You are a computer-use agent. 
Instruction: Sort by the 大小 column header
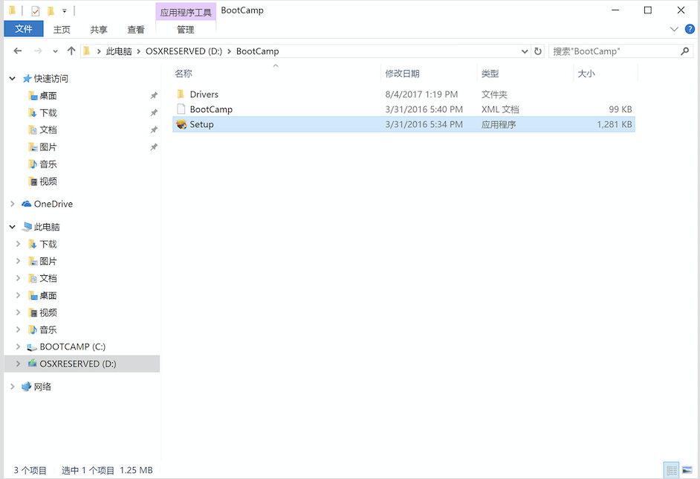point(586,74)
